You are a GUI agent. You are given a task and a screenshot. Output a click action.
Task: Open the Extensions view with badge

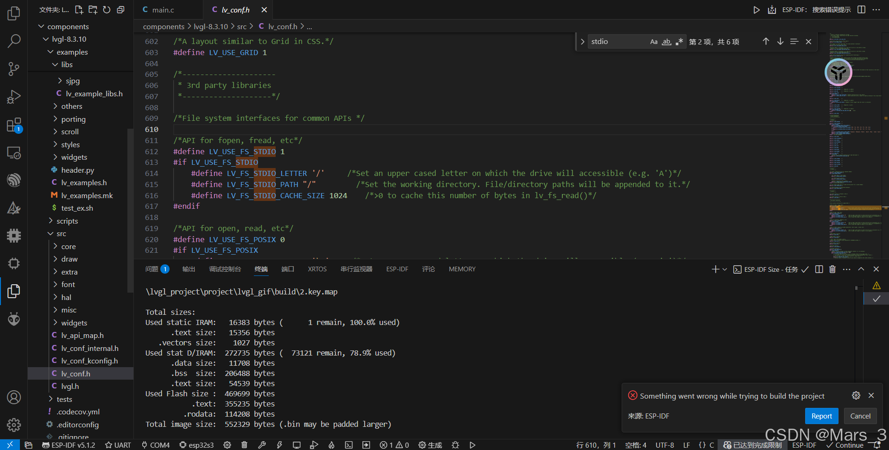tap(14, 125)
